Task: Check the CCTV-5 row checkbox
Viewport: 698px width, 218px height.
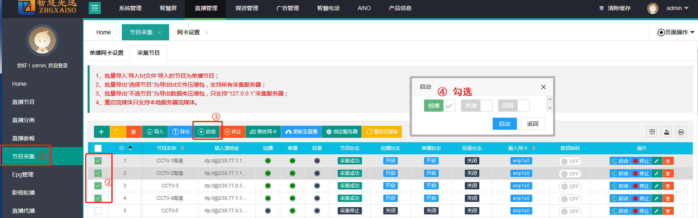Action: pos(98,211)
